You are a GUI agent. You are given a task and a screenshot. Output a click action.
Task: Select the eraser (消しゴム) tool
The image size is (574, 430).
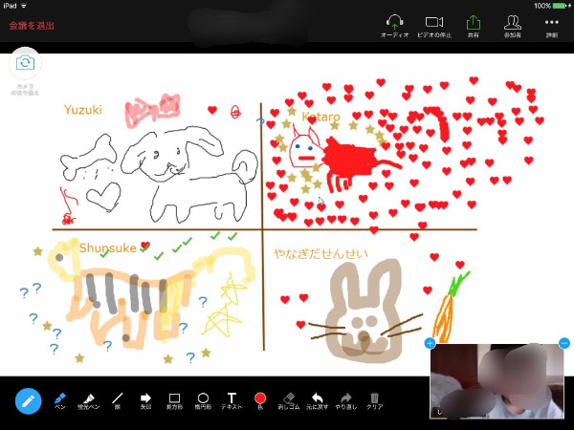point(288,398)
